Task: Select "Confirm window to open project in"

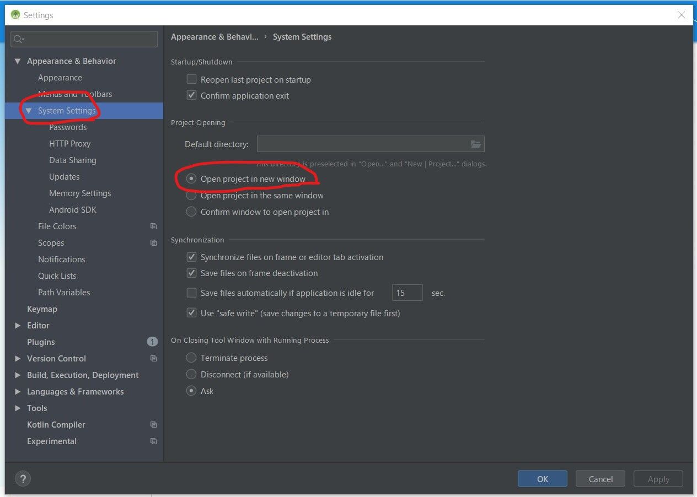Action: click(191, 212)
